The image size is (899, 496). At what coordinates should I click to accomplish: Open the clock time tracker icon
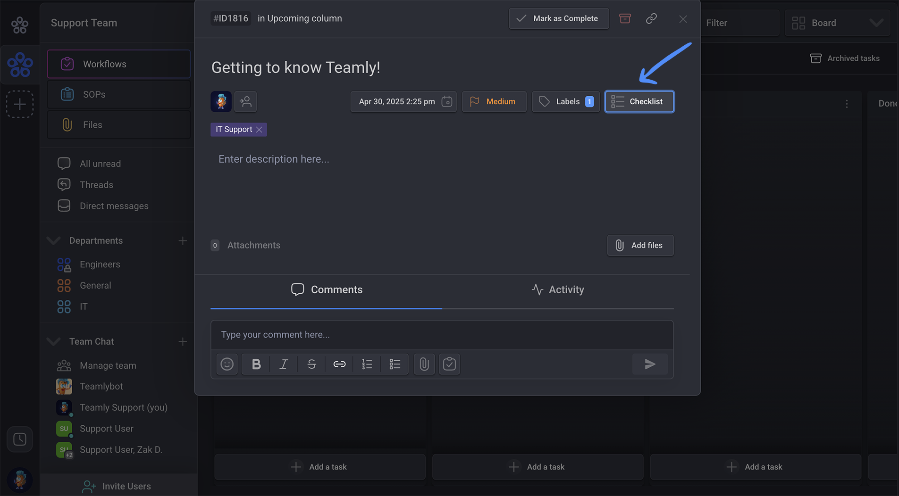pyautogui.click(x=20, y=439)
